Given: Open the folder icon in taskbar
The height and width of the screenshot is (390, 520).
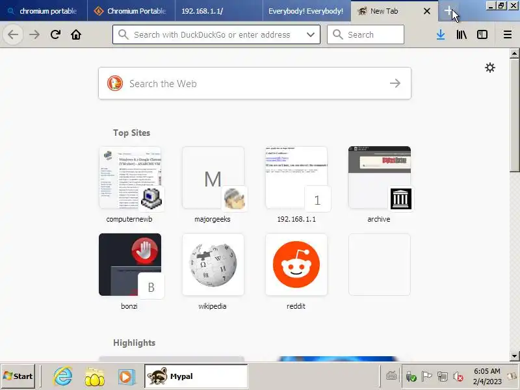Looking at the screenshot, I should pyautogui.click(x=95, y=377).
